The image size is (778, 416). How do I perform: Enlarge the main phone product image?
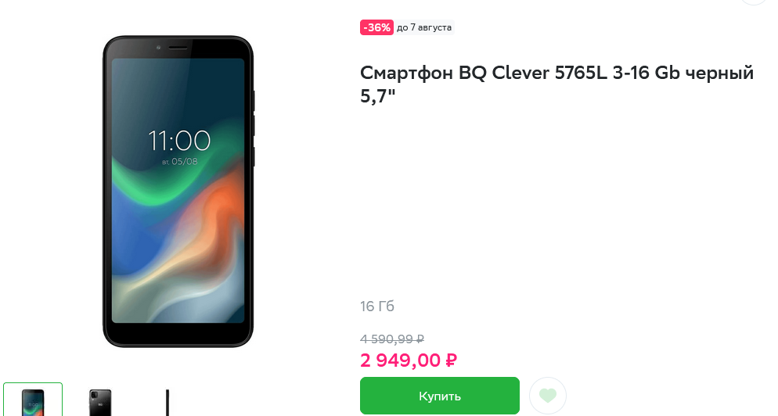pyautogui.click(x=178, y=192)
